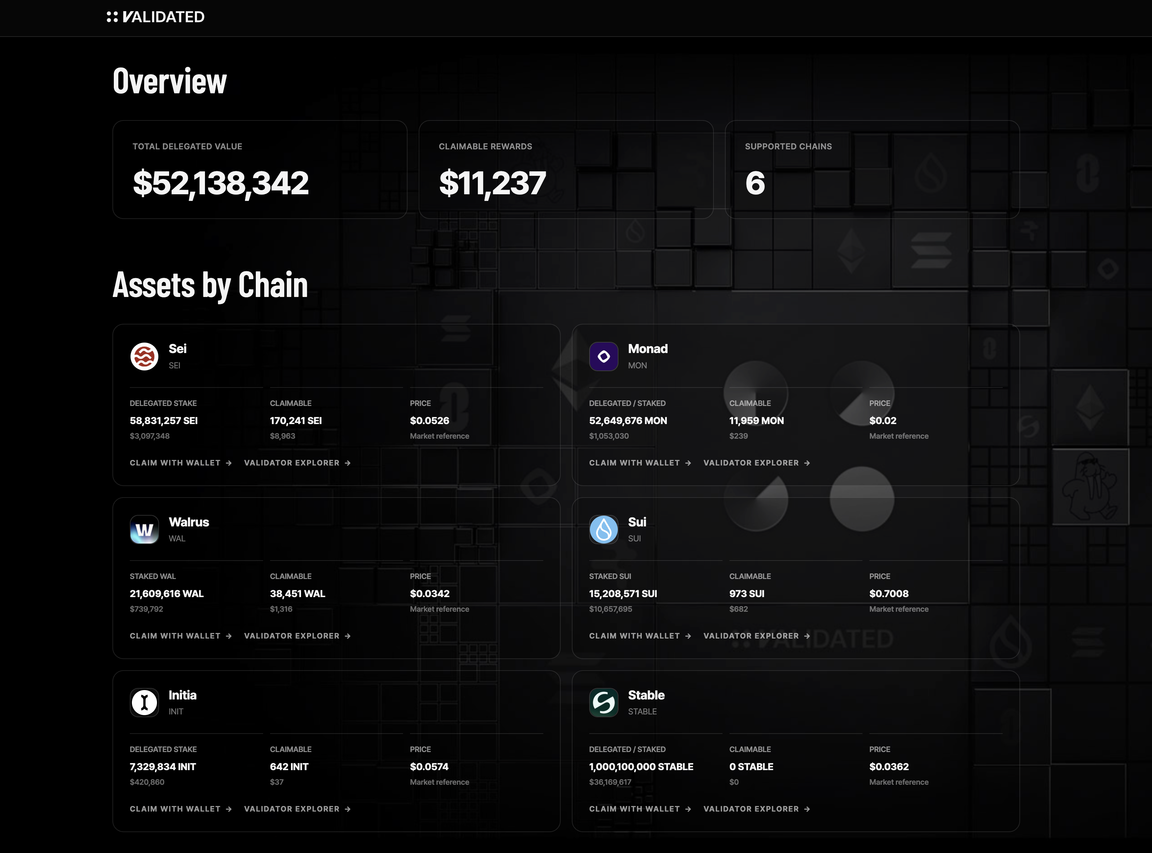This screenshot has height=853, width=1152.
Task: Open Validator Explorer for Walrus
Action: (x=297, y=636)
